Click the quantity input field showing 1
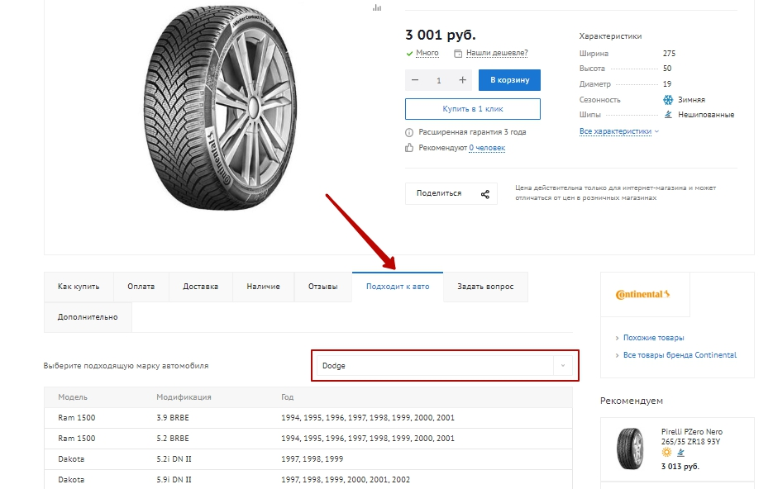This screenshot has width=773, height=489. pos(439,80)
